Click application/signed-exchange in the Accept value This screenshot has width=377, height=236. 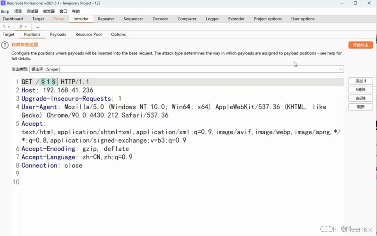tap(98, 140)
